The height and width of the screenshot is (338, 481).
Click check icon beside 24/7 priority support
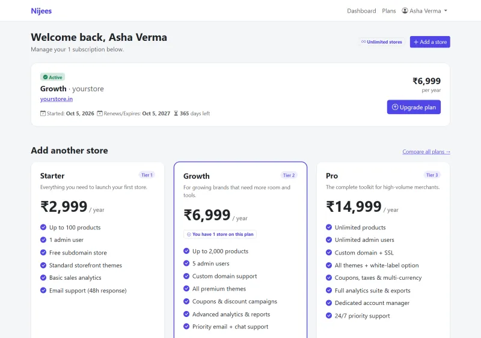click(x=329, y=315)
